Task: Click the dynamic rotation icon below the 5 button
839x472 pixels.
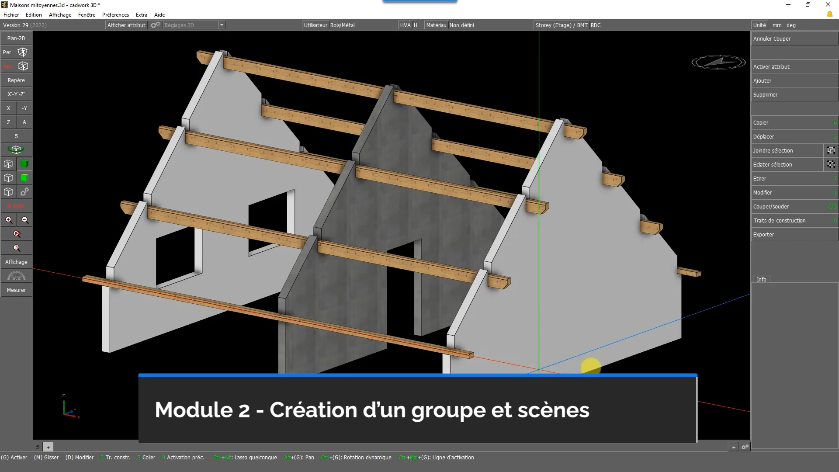Action: (16, 150)
